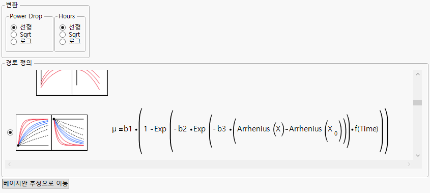Click the partially visible upper-right curve thumbnail
The image size is (430, 193).
90,82
